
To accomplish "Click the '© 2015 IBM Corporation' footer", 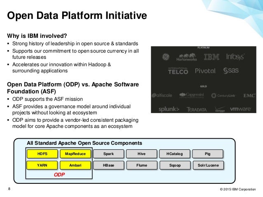I will tap(238, 189).
